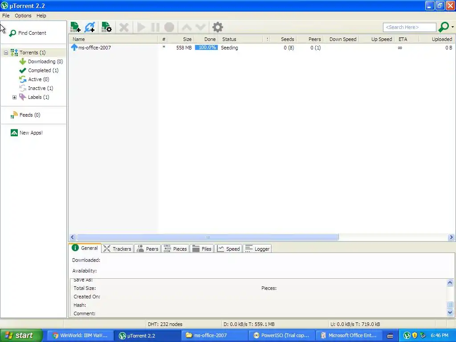
Task: Open the Help menu
Action: [x=41, y=16]
